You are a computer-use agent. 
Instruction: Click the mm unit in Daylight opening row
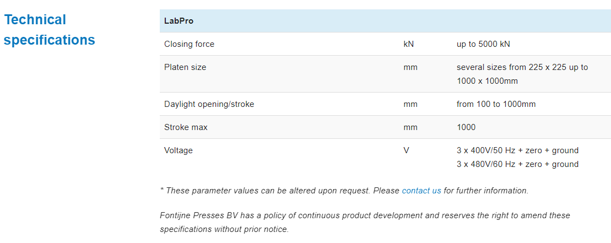click(x=410, y=104)
